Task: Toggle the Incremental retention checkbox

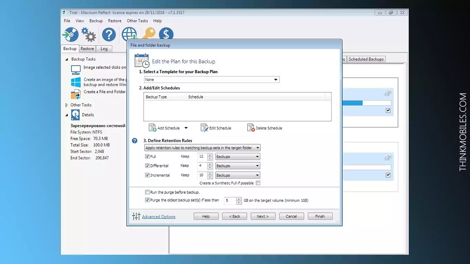Action: [x=147, y=175]
